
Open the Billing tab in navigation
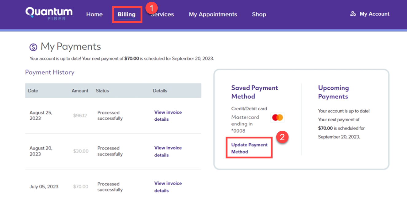click(x=127, y=14)
